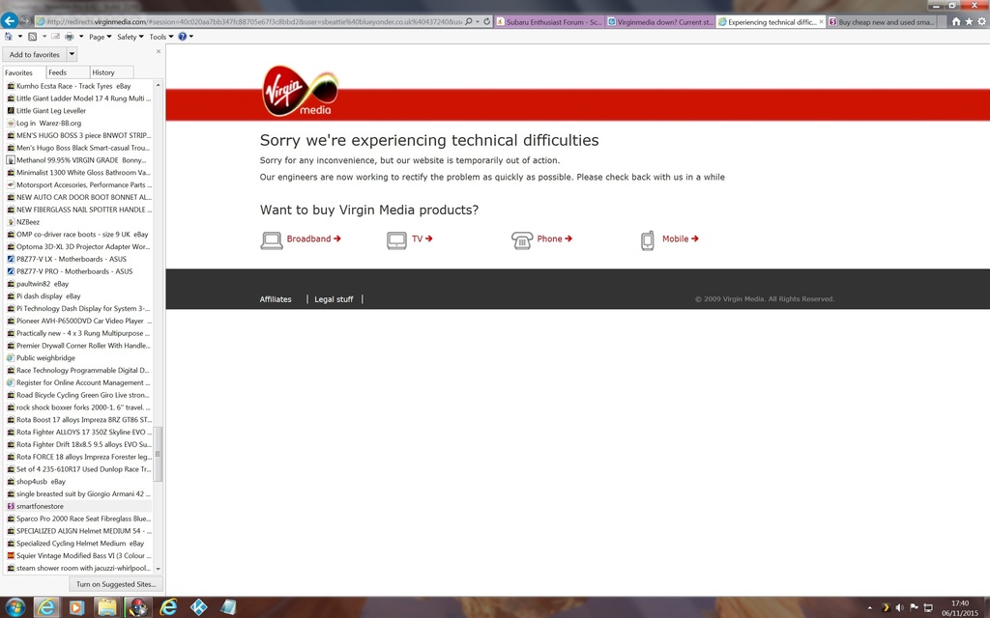990x618 pixels.
Task: Open the File Explorer folder on taskbar
Action: click(106, 607)
